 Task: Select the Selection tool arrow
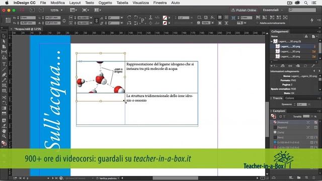click(4, 36)
